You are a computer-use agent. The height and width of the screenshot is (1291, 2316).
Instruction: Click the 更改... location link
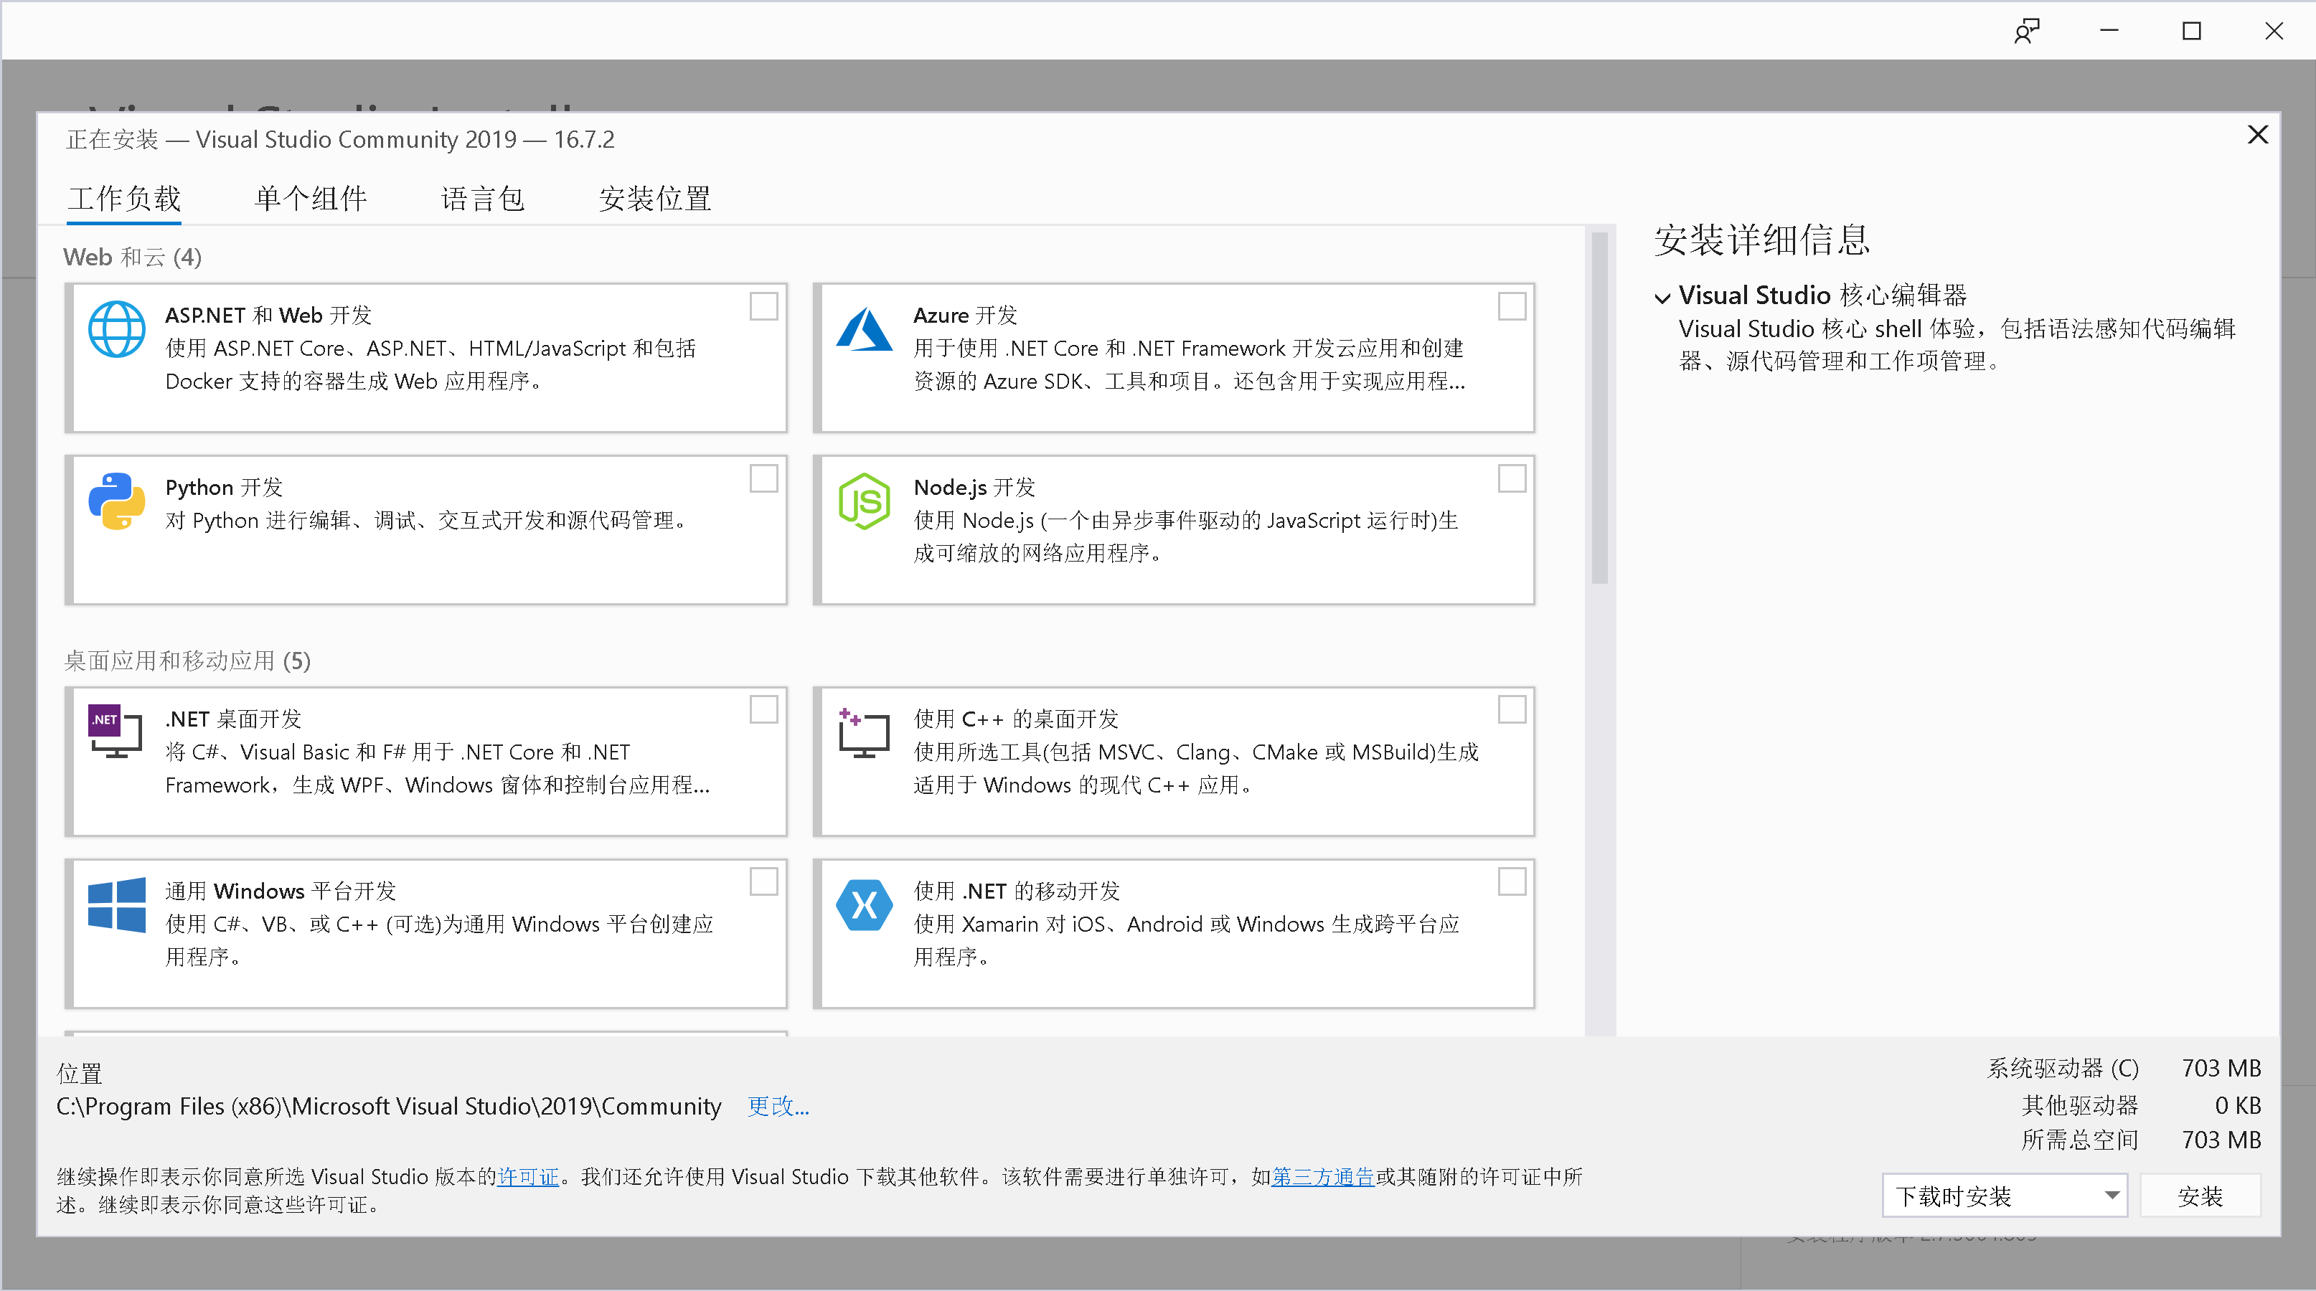[x=778, y=1106]
